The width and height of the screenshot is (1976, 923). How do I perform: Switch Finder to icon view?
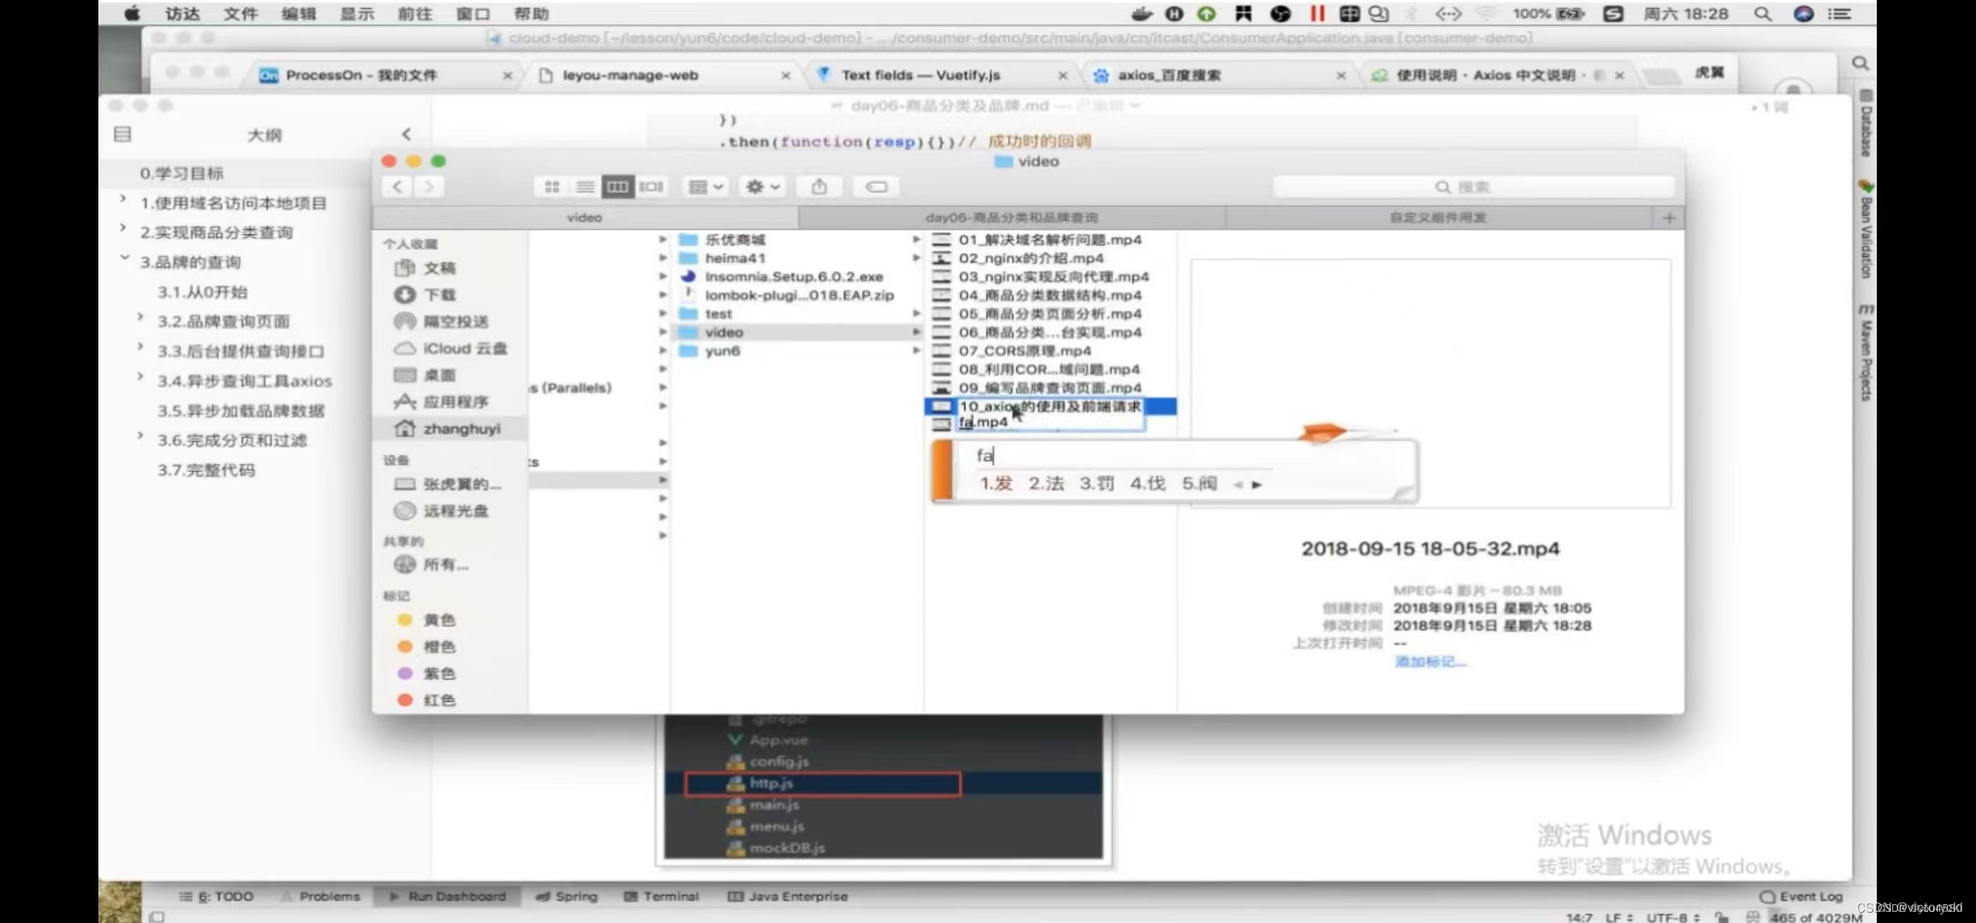click(552, 186)
